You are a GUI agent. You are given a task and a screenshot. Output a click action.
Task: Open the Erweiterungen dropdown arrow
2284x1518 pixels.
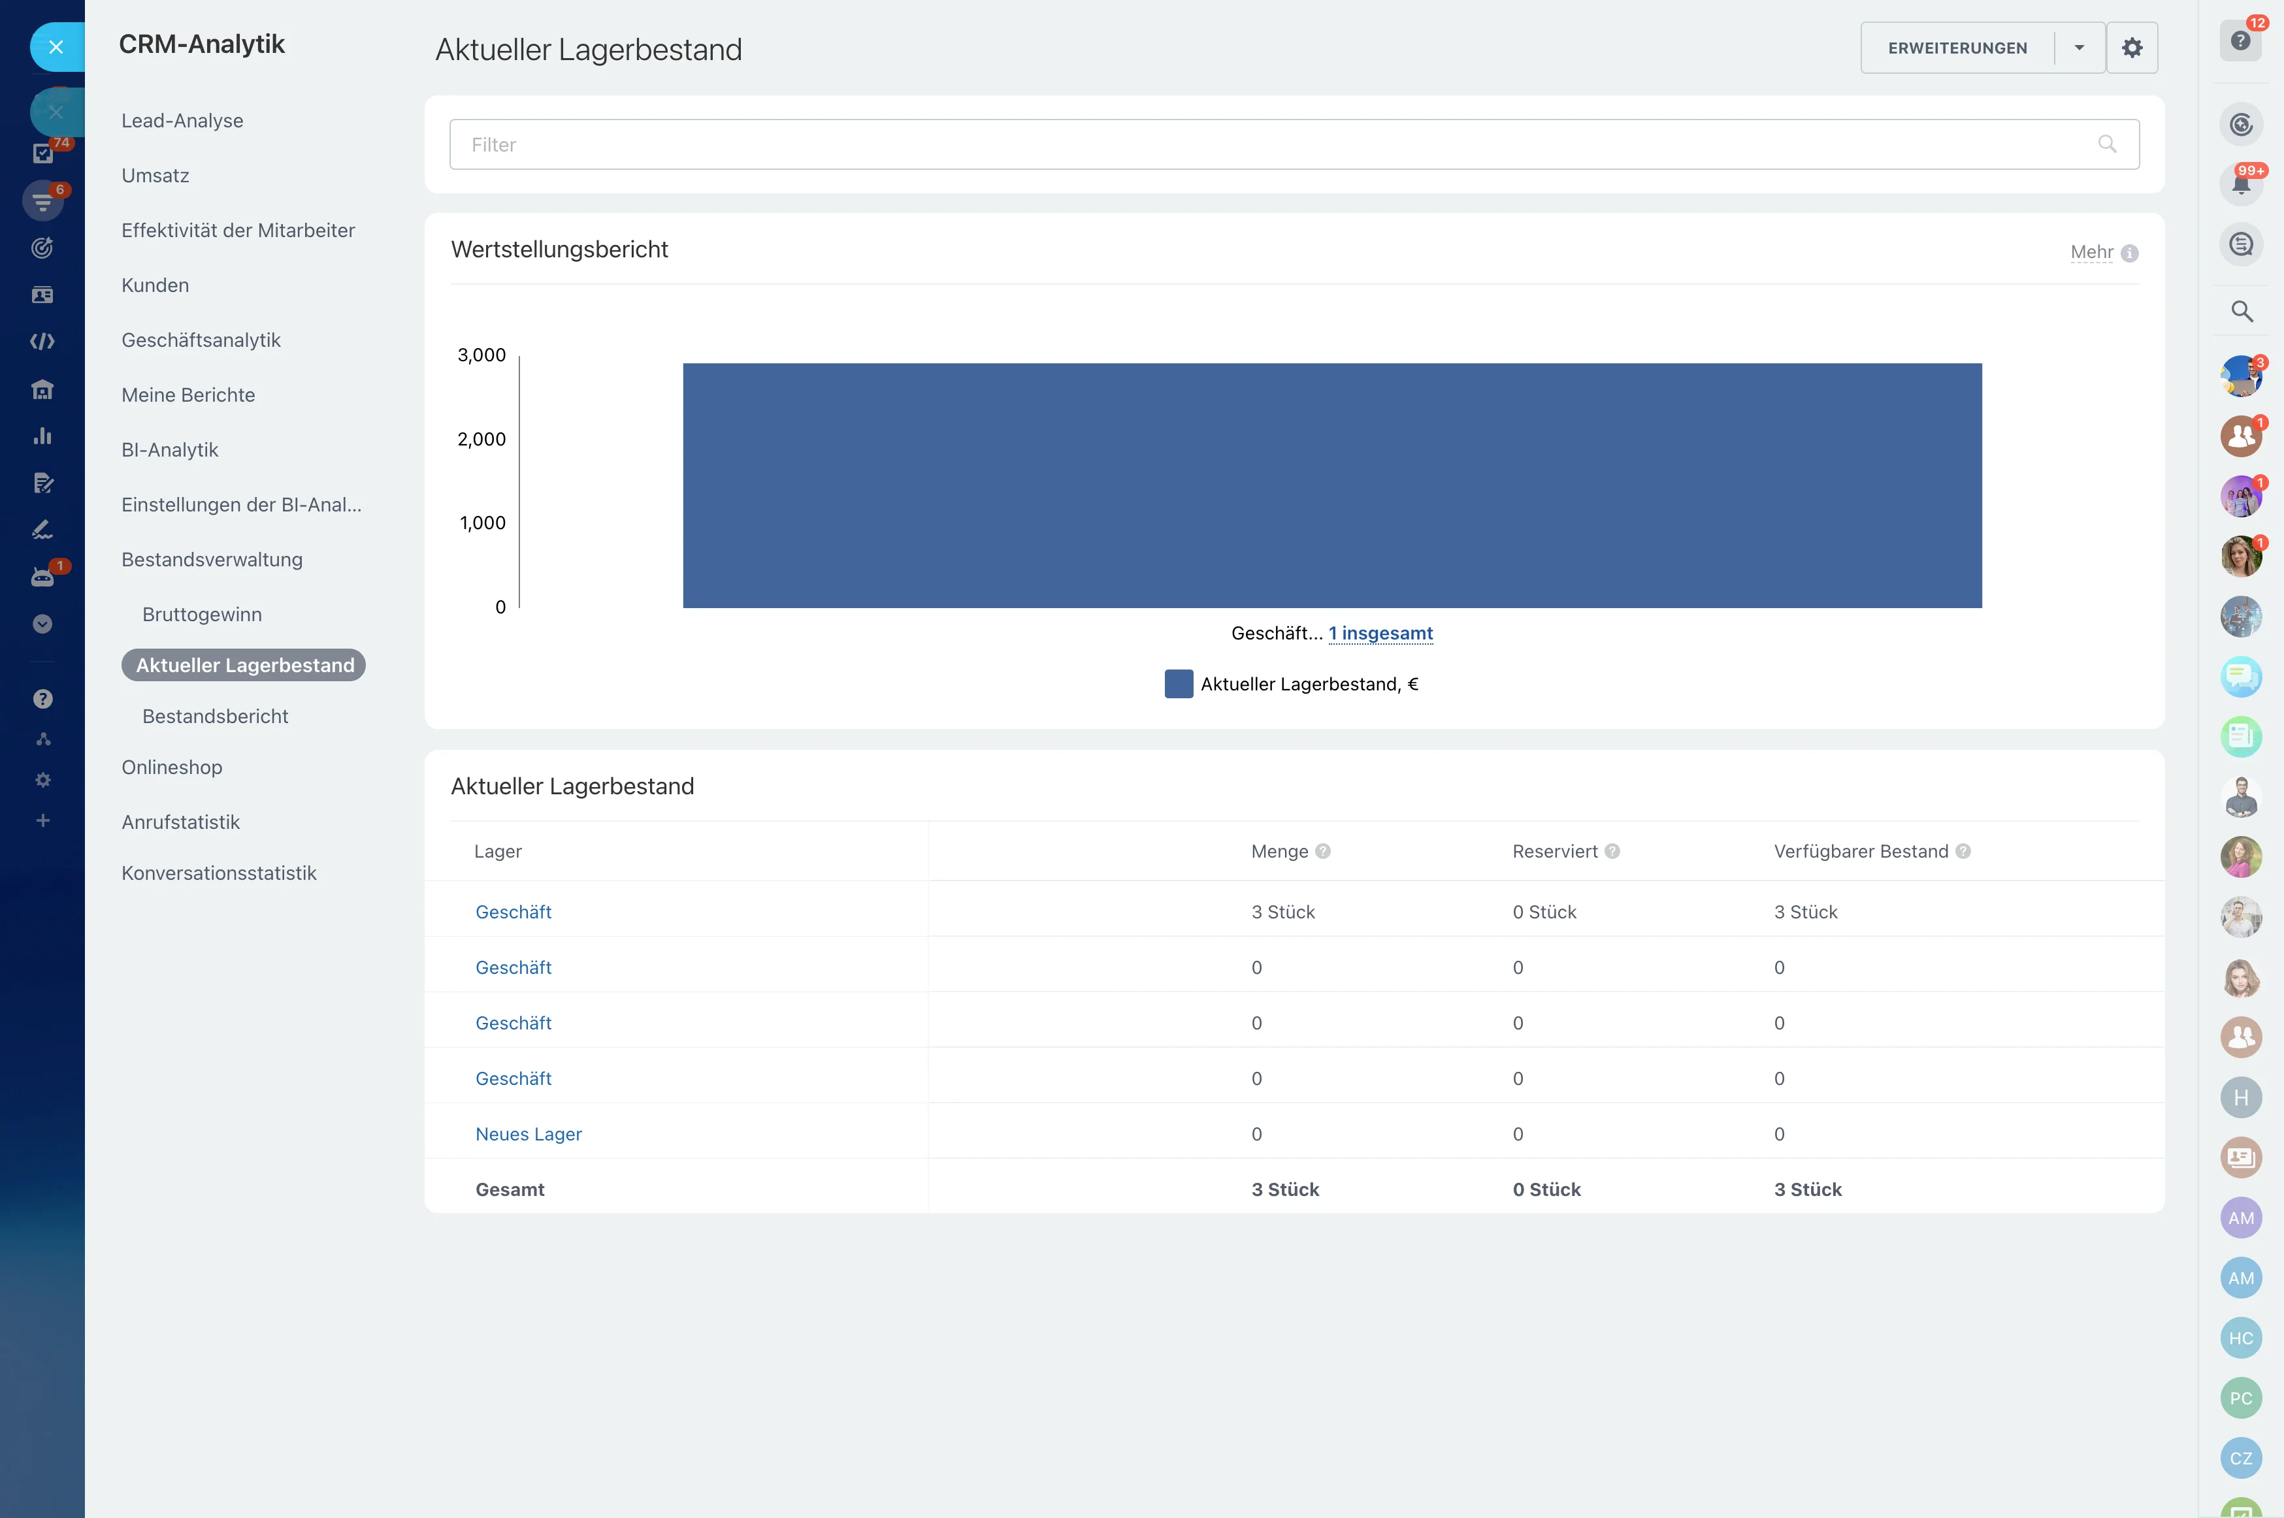(2080, 46)
